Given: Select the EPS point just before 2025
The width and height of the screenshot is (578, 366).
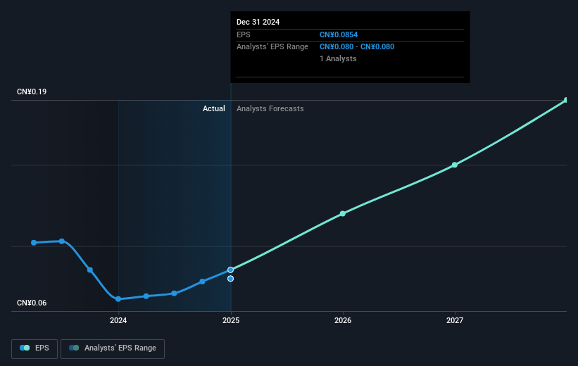Looking at the screenshot, I should point(202,282).
